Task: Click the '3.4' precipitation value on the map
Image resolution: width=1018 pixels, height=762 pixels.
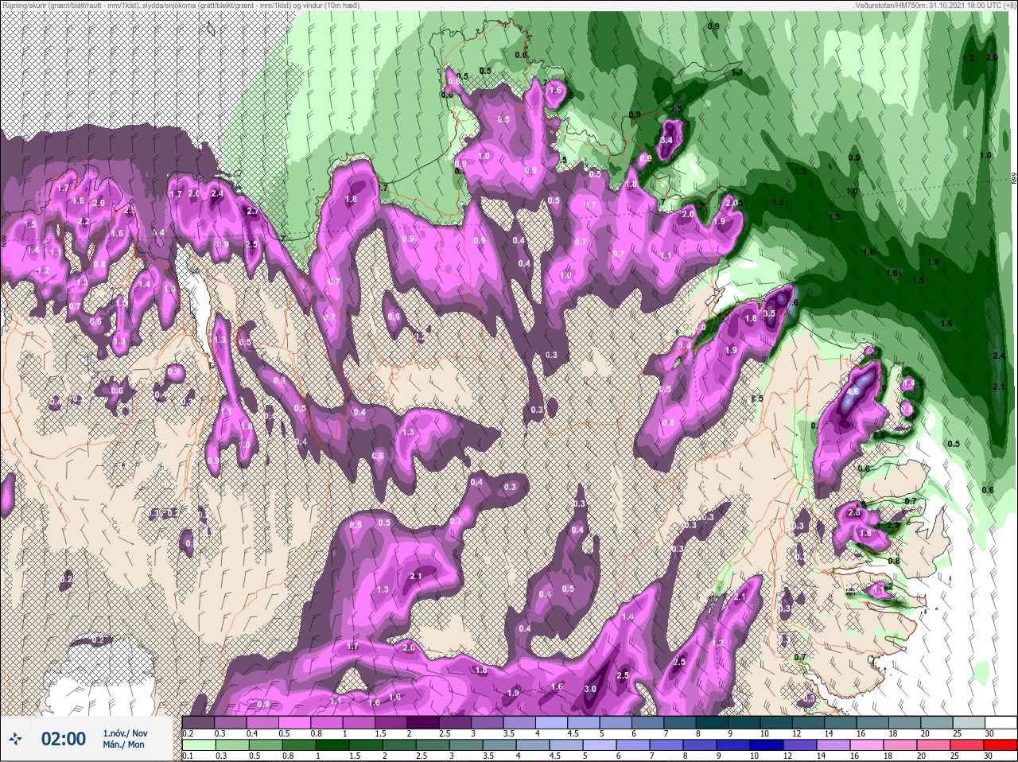Action: click(666, 140)
